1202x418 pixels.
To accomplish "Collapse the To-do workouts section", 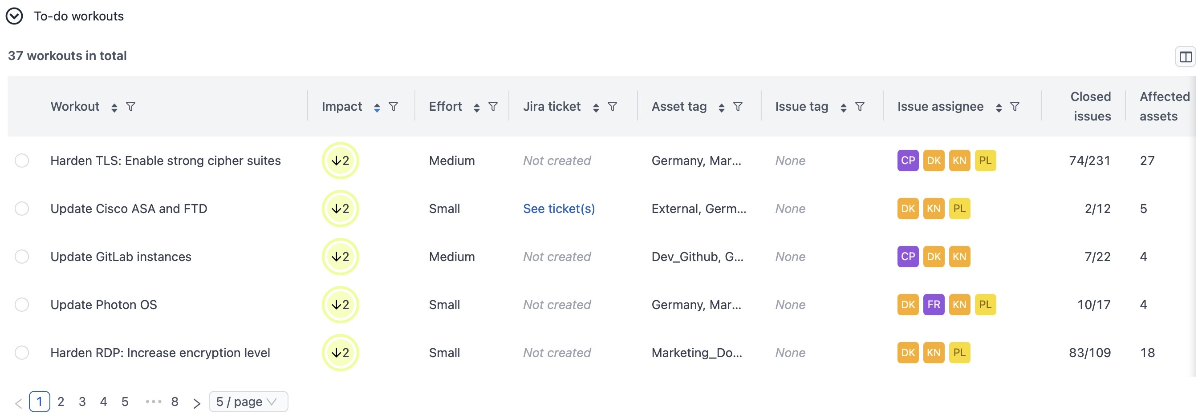I will 14,16.
